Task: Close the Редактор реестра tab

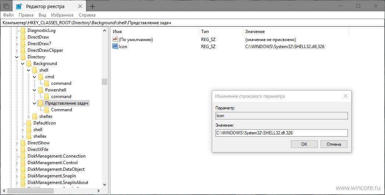Action: (80, 6)
